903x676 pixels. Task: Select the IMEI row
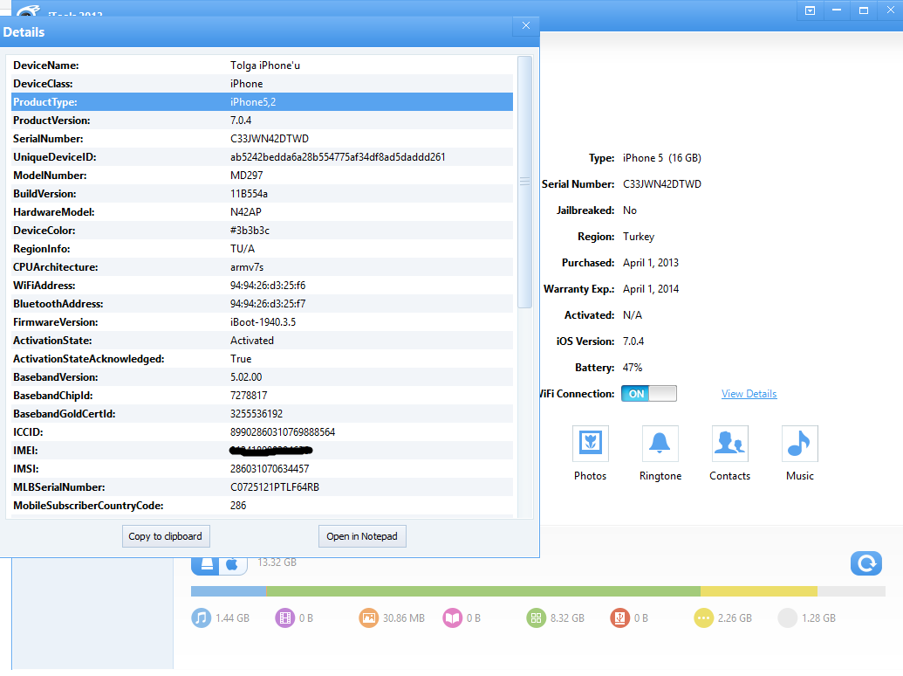[262, 451]
